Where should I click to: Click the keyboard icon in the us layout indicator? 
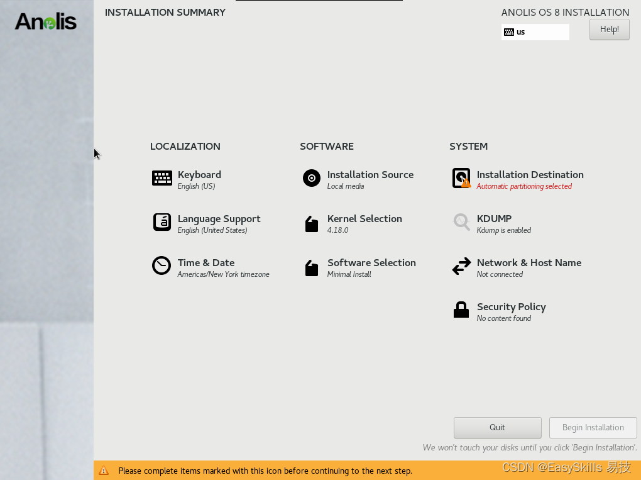[x=509, y=32]
